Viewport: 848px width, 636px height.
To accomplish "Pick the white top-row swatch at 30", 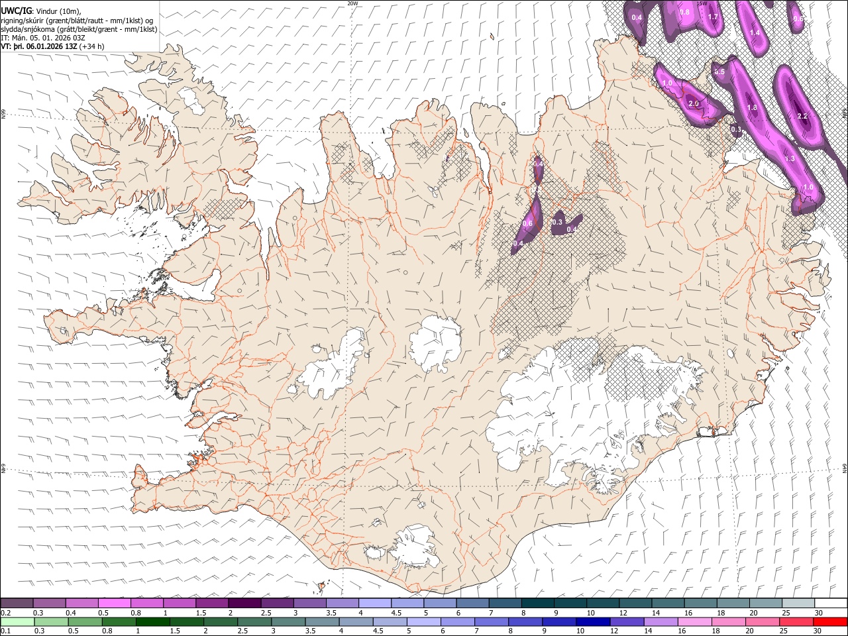I will pos(831,603).
